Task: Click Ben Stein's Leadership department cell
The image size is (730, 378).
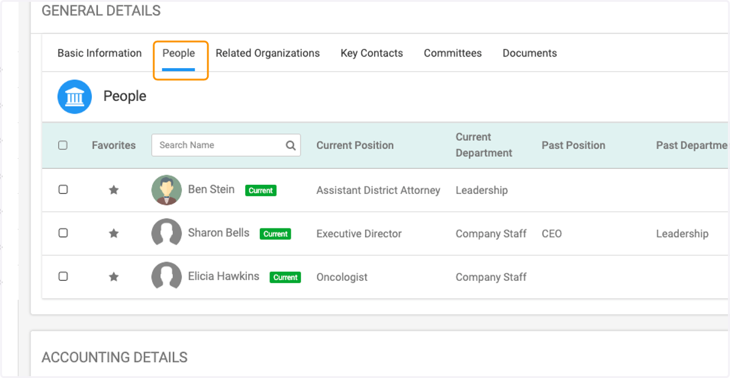Action: (x=482, y=190)
